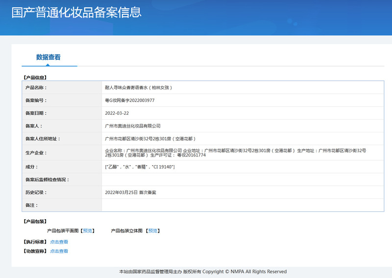Click the product name value 耐人寻味众香寄语香水
The height and width of the screenshot is (278, 392).
(x=139, y=88)
